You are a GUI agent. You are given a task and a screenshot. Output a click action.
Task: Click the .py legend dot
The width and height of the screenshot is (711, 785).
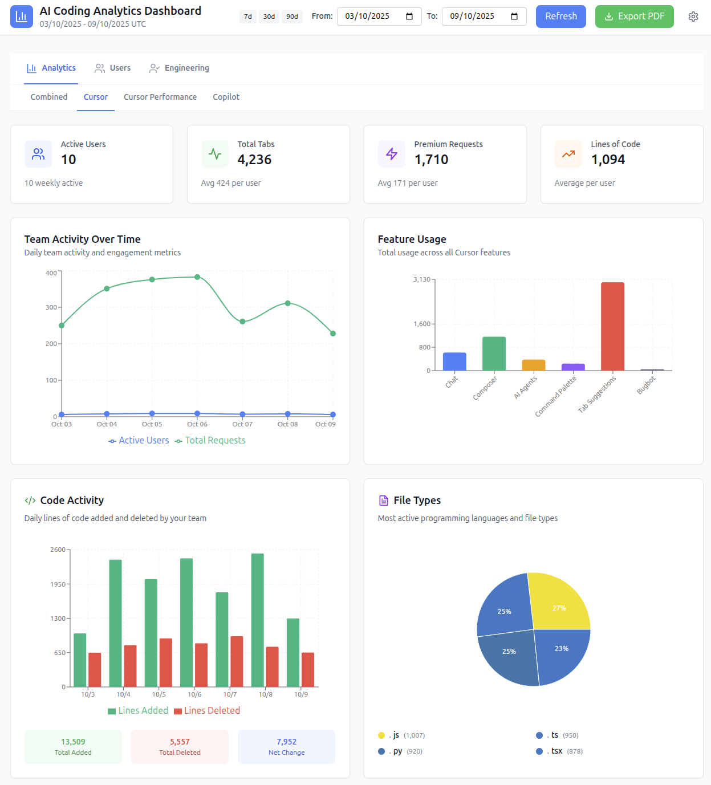tap(381, 751)
